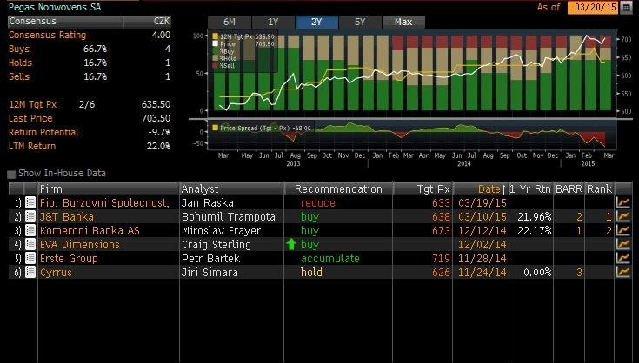Click the 'hold' recommendation for Cyrrus
639x363 pixels.
311,272
